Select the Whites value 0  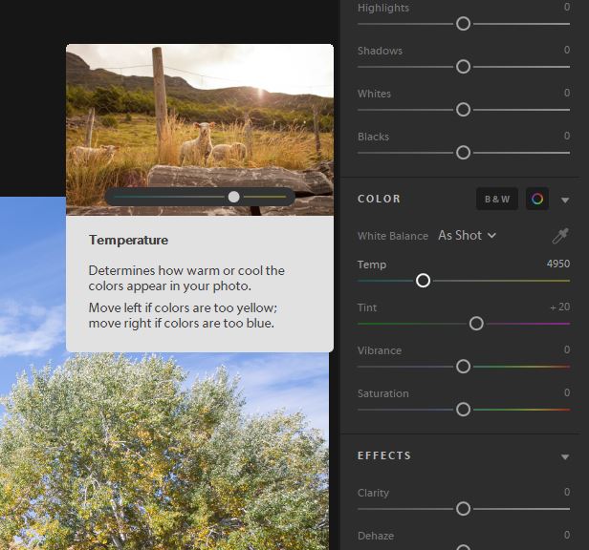click(567, 93)
